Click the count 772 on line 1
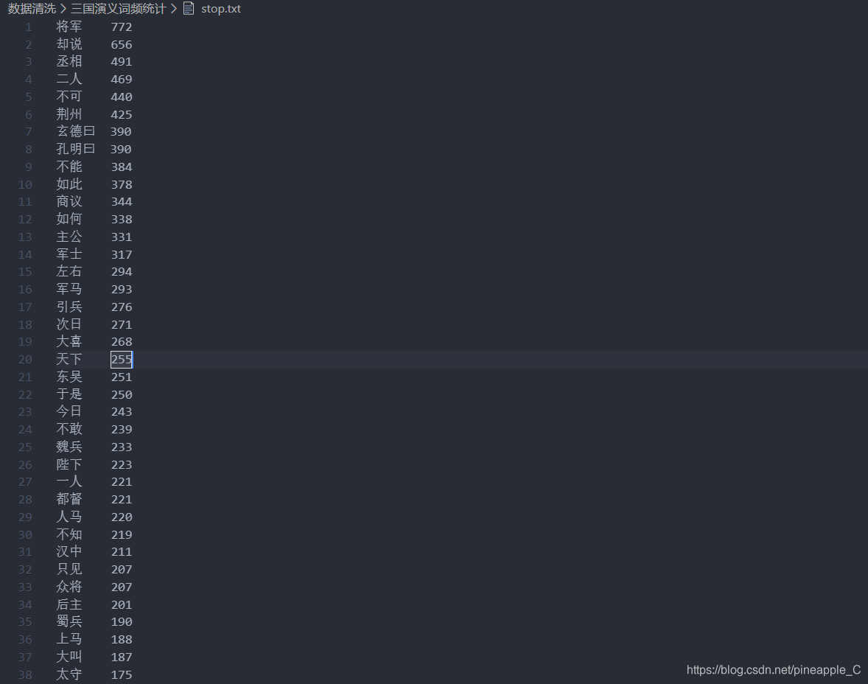Viewport: 868px width, 684px height. (122, 27)
